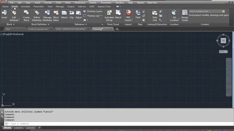Open the Start tab

click(8, 29)
